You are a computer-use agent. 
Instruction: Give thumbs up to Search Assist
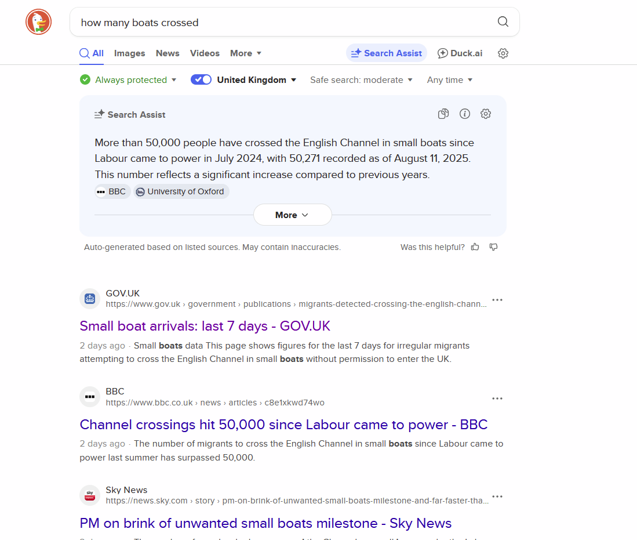pos(475,247)
